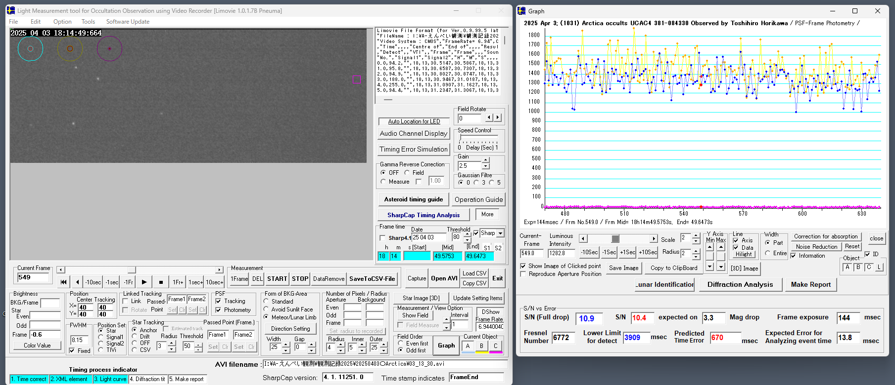Jump to first frame with rewind icon
Viewport: 895px width, 385px height.
pos(63,282)
